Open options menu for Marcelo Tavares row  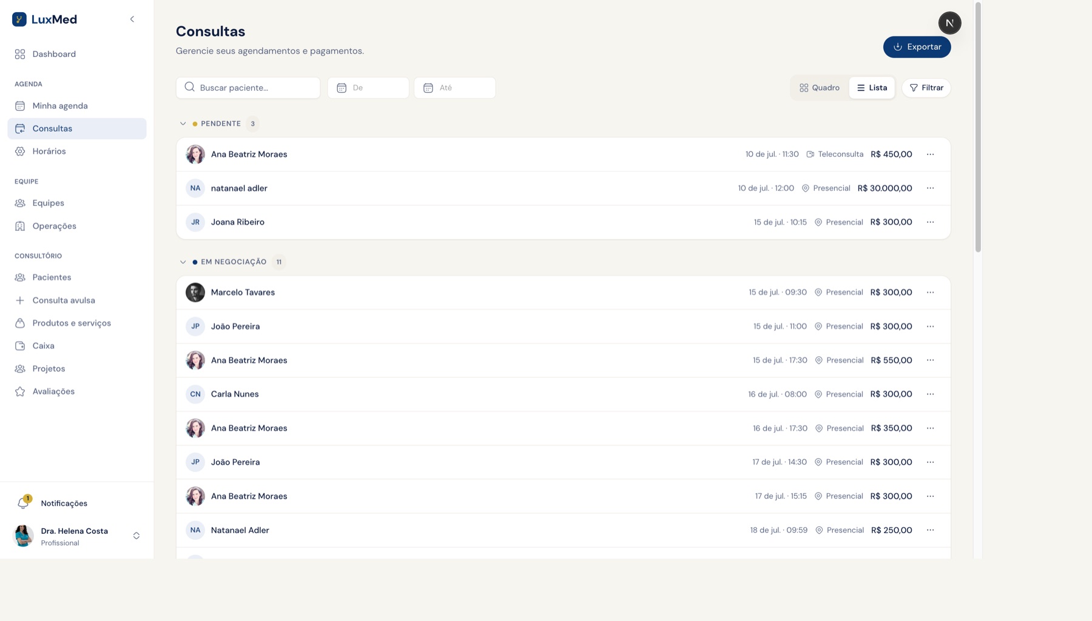[930, 293]
